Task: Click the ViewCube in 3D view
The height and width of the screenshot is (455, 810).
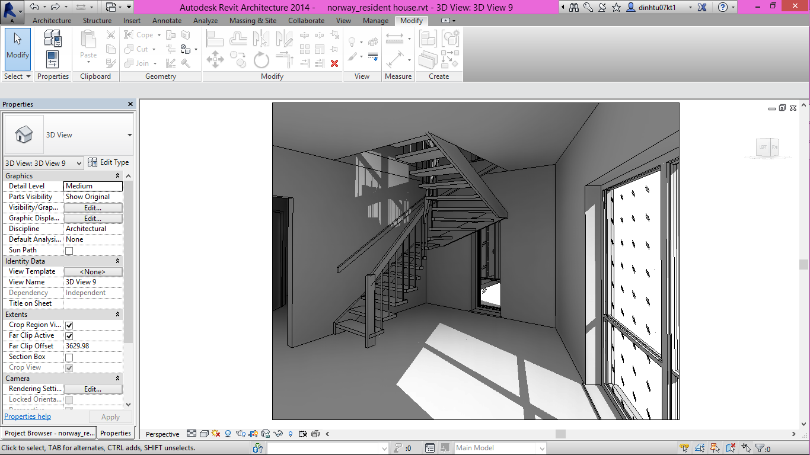Action: 767,147
